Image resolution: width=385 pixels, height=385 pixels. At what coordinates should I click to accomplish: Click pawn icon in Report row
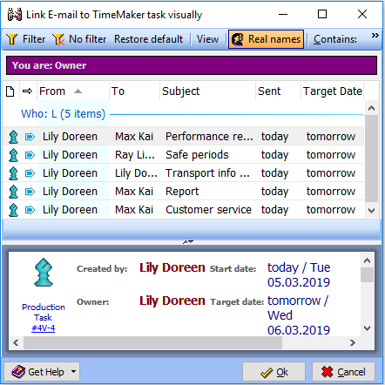tap(13, 192)
